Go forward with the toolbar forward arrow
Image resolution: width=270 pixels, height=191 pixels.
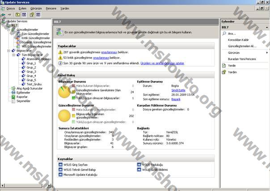[x=9, y=15]
